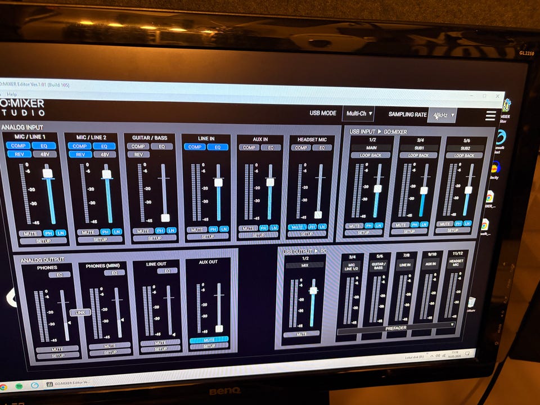The image size is (540, 405).
Task: Toggle PH on GUITAR / BASS channel
Action: point(160,231)
